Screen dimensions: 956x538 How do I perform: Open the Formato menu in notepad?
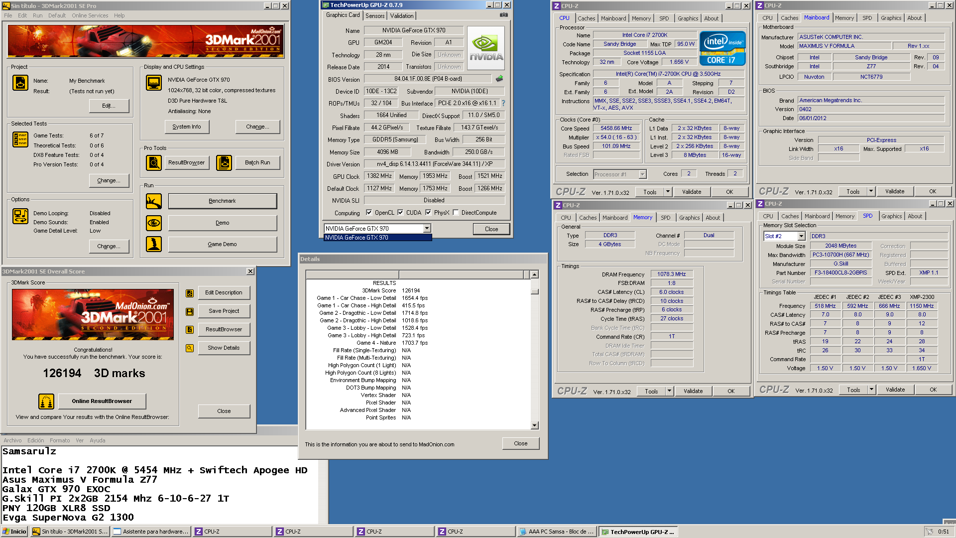[60, 440]
